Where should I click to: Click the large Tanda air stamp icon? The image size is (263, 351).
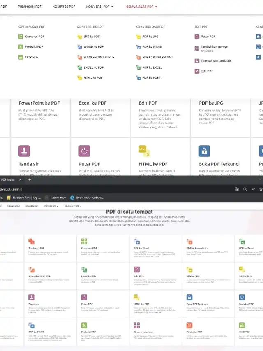coord(24,151)
